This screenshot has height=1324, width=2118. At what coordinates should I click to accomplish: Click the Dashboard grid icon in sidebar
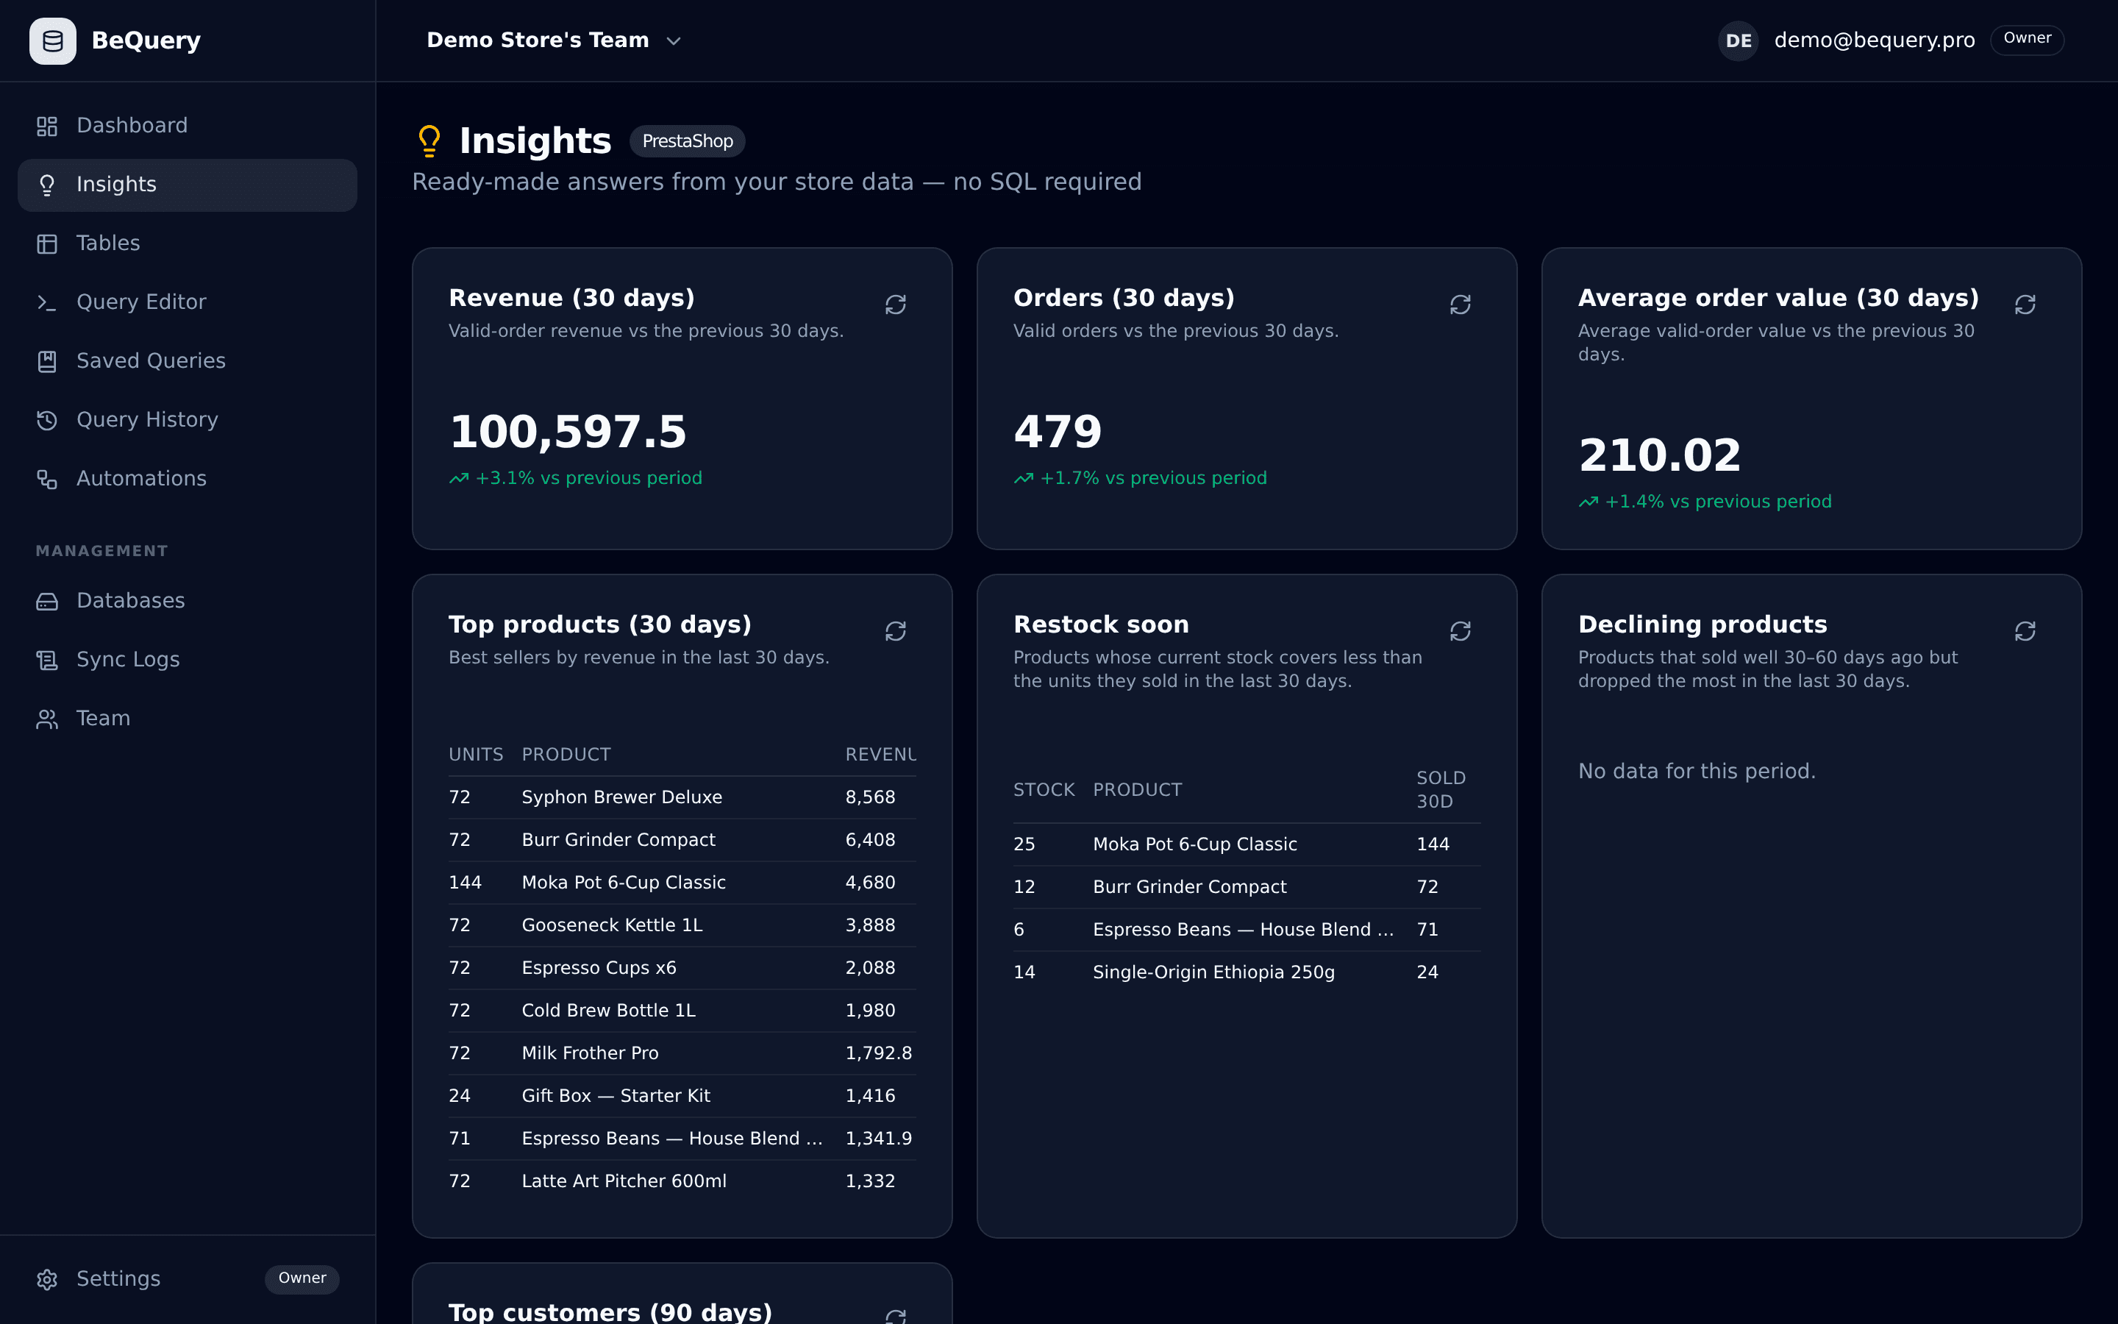(x=47, y=126)
